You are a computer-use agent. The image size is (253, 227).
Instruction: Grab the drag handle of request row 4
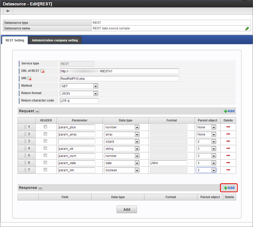[25, 148]
